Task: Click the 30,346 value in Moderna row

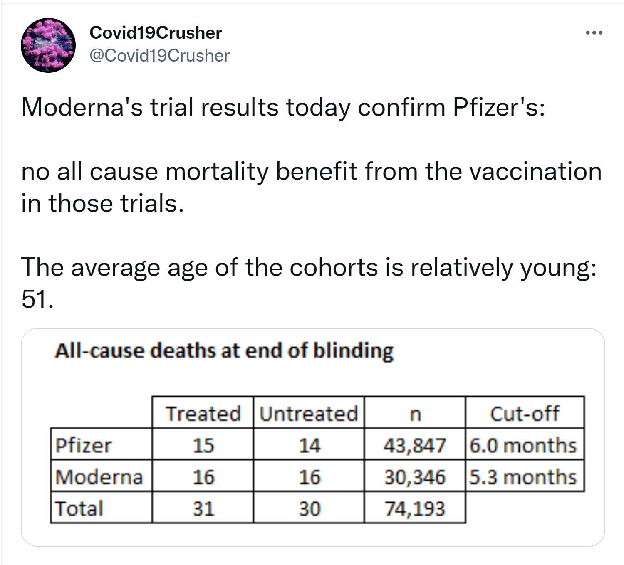Action: pos(415,476)
